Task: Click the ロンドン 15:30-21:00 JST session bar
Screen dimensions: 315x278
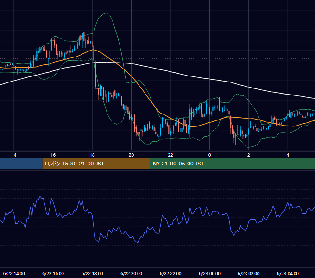Action: 96,164
